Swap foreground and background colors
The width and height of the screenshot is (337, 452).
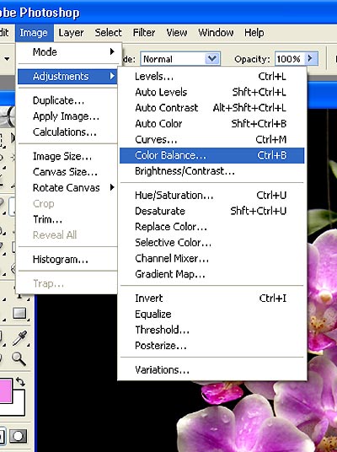click(x=20, y=382)
